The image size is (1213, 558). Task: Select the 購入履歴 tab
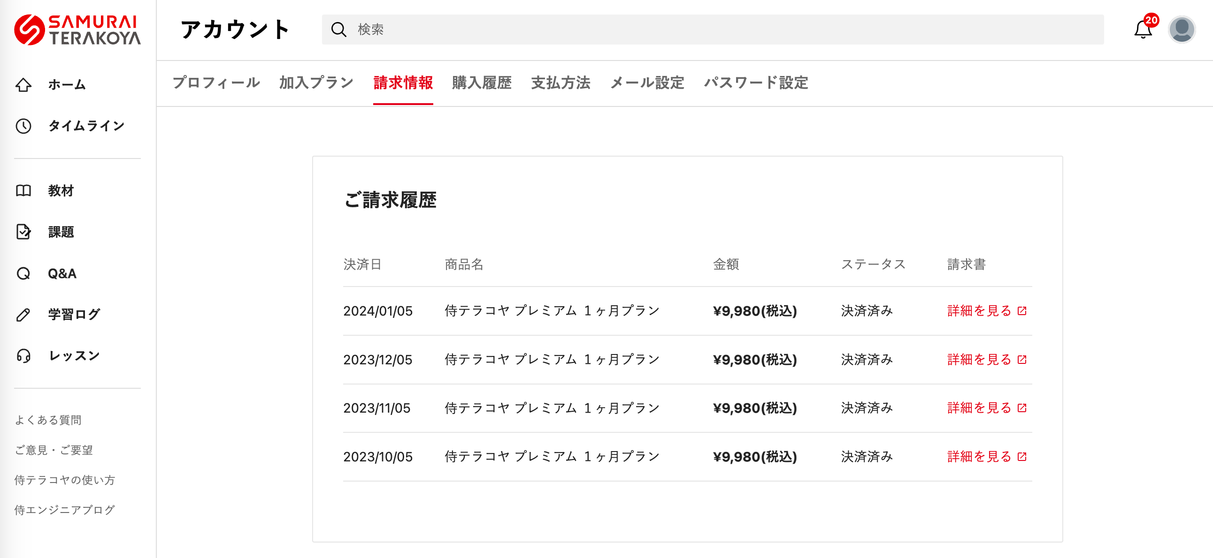pyautogui.click(x=481, y=83)
